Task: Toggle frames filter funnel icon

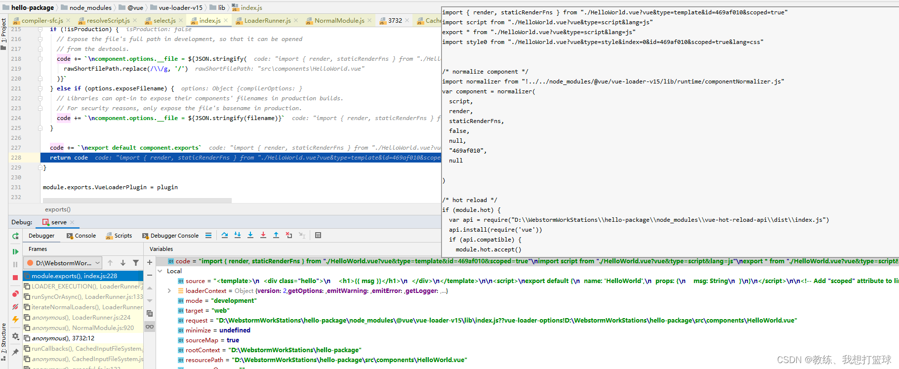Action: 136,263
